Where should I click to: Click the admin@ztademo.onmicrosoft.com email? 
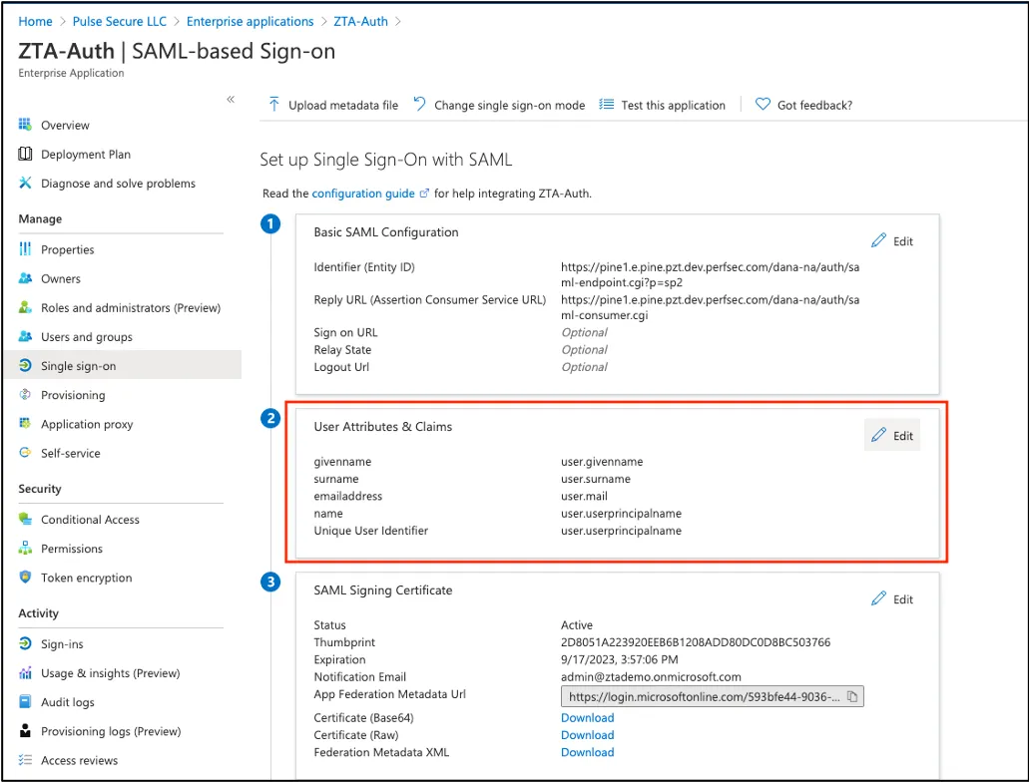(651, 677)
